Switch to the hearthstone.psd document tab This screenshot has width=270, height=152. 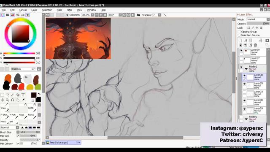(x=63, y=143)
